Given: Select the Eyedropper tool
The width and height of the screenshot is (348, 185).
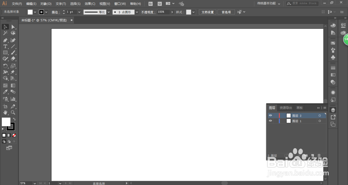Looking at the screenshot, I should (x=5, y=92).
